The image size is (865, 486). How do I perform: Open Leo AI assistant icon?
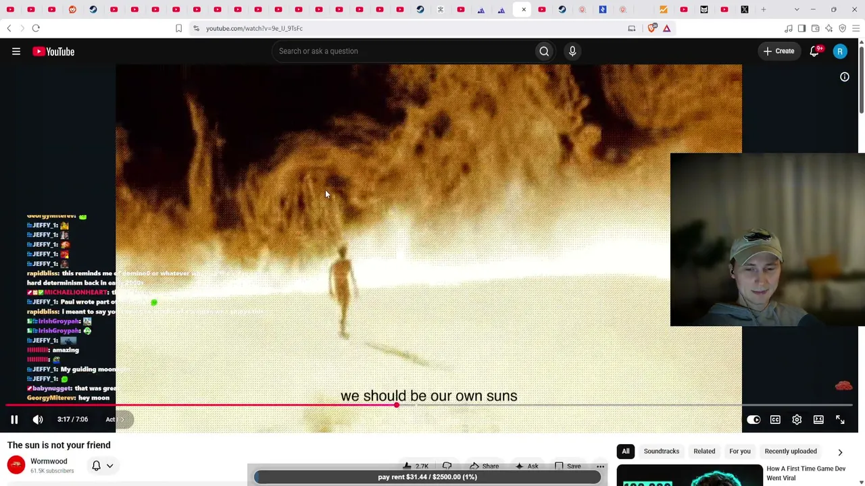tap(829, 28)
